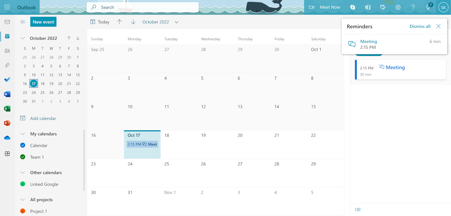The height and width of the screenshot is (216, 451).
Task: Open My Day calendar-check icon in header
Action: coord(383,7)
